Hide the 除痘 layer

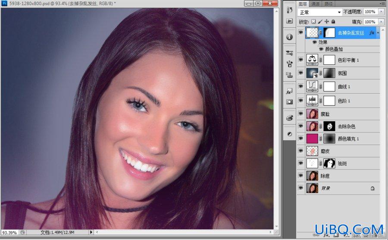pyautogui.click(x=300, y=176)
